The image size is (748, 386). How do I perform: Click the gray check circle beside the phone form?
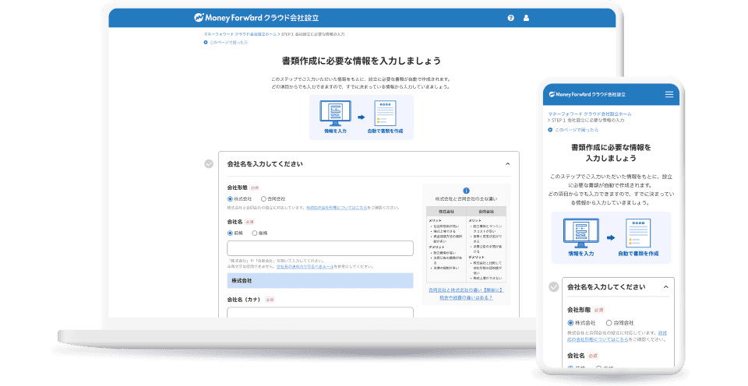pos(554,287)
